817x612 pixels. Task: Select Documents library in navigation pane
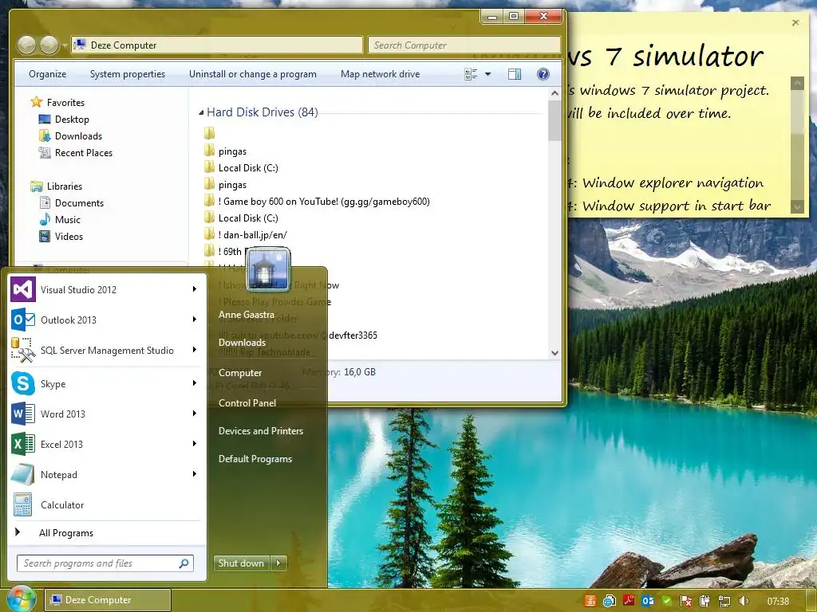point(72,203)
